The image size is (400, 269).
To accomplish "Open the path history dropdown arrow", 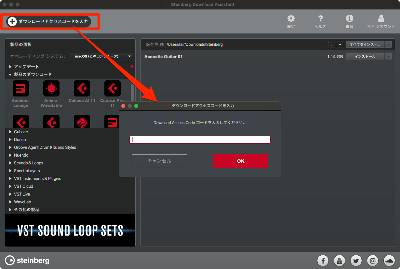I will (x=340, y=45).
